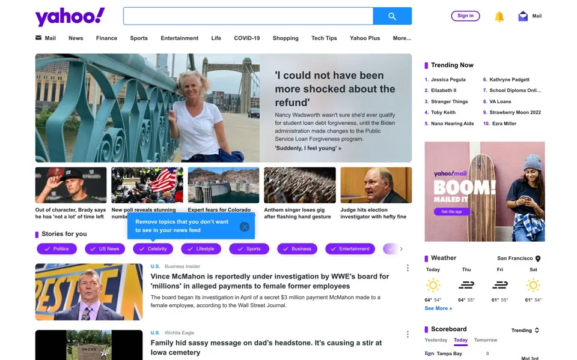Open options menu for the Iowa cemetery story

(408, 334)
